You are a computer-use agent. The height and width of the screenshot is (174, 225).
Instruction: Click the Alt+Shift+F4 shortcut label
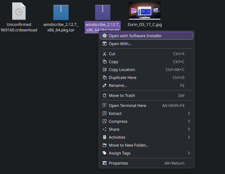pyautogui.click(x=173, y=105)
